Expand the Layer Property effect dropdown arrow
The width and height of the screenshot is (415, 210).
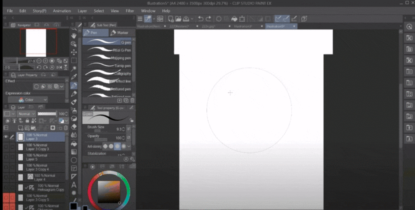pos(62,87)
